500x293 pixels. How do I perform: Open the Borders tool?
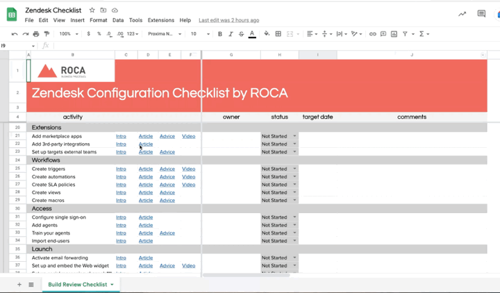tap(278, 34)
